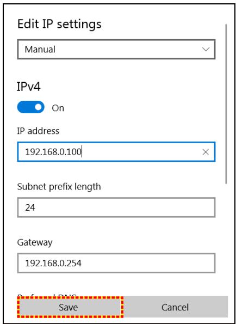Cancel the IP settings changes
This screenshot has width=236, height=324.
175,307
